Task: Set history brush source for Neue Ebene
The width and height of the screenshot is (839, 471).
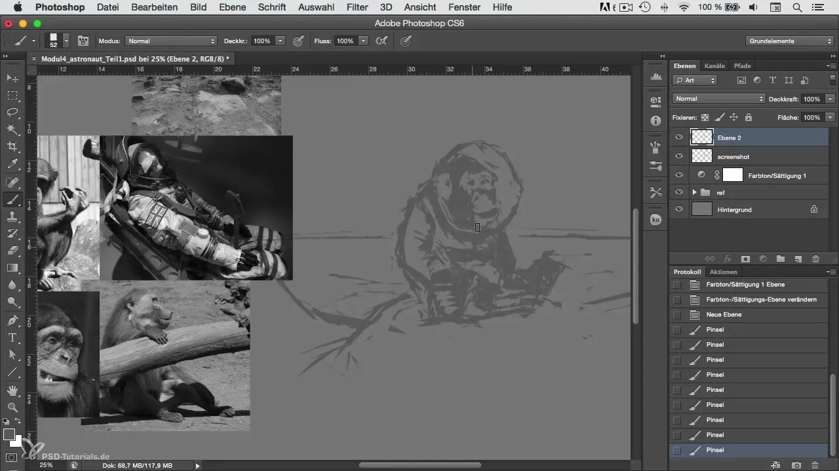Action: (x=677, y=315)
